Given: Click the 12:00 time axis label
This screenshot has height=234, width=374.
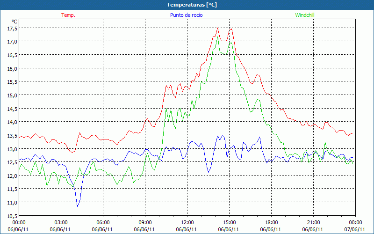Looking at the screenshot, I should click(x=187, y=223).
